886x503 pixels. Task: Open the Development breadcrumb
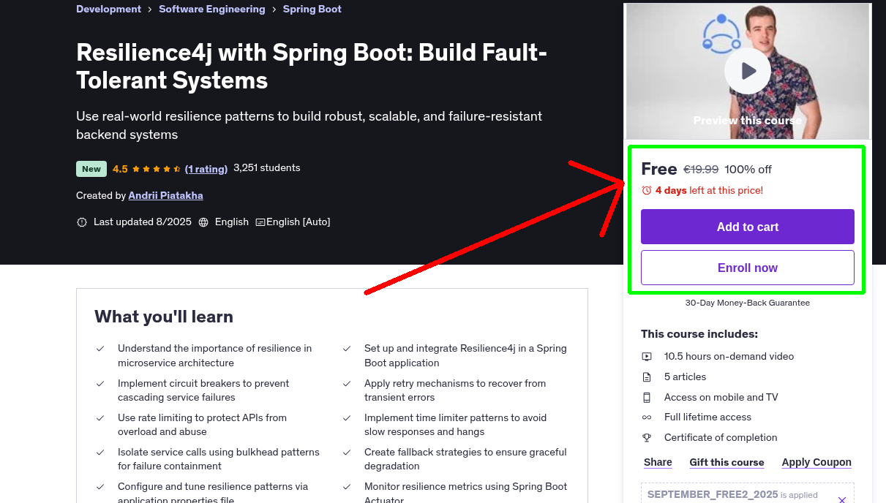(x=109, y=9)
